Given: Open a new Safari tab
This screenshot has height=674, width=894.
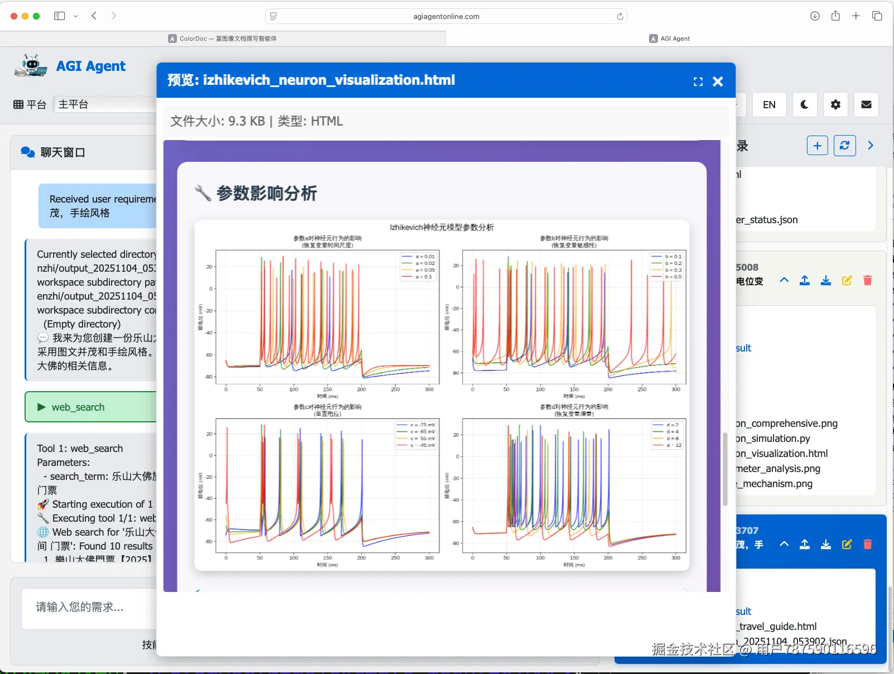Looking at the screenshot, I should pyautogui.click(x=856, y=16).
